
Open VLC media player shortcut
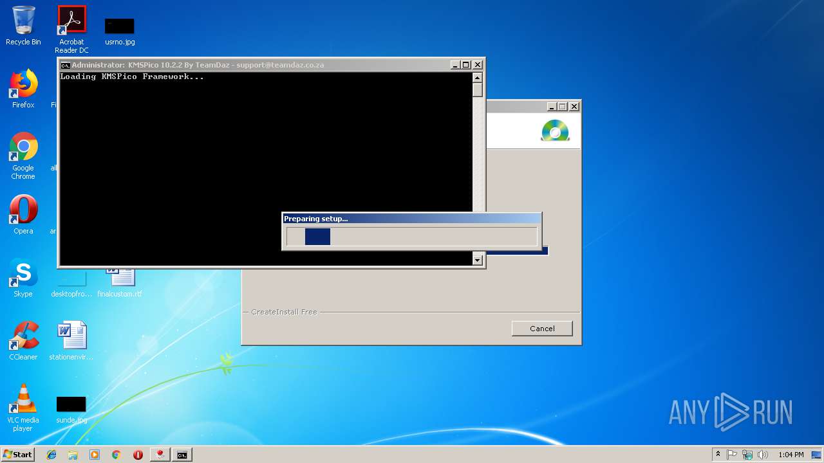[23, 408]
